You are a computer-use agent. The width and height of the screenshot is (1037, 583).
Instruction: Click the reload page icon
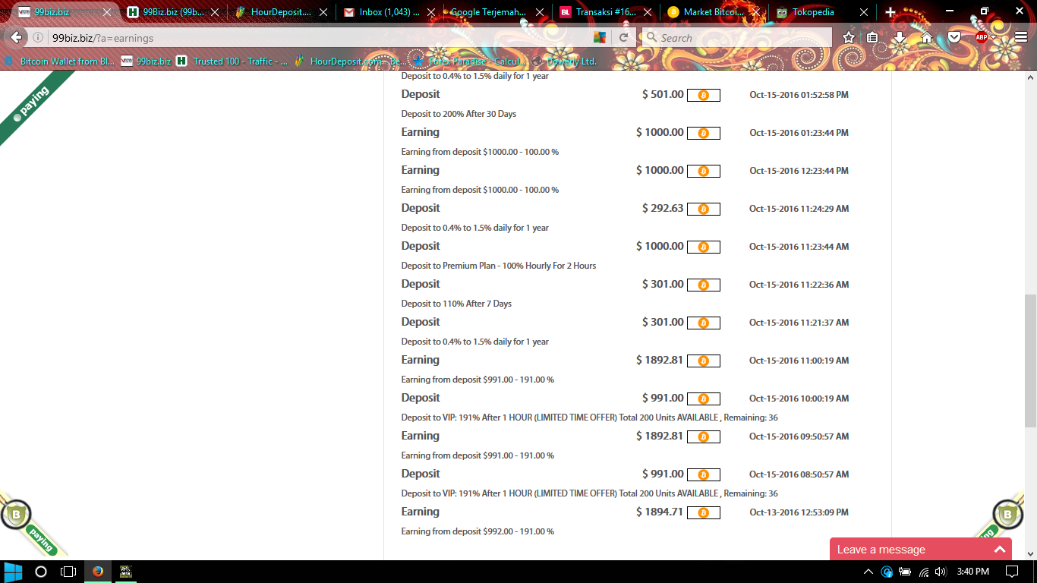623,37
